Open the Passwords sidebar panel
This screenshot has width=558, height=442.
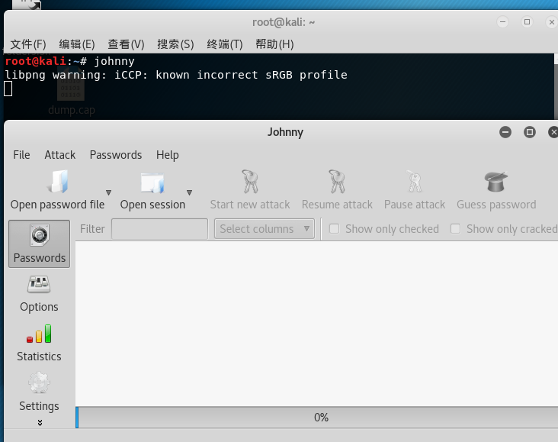39,244
